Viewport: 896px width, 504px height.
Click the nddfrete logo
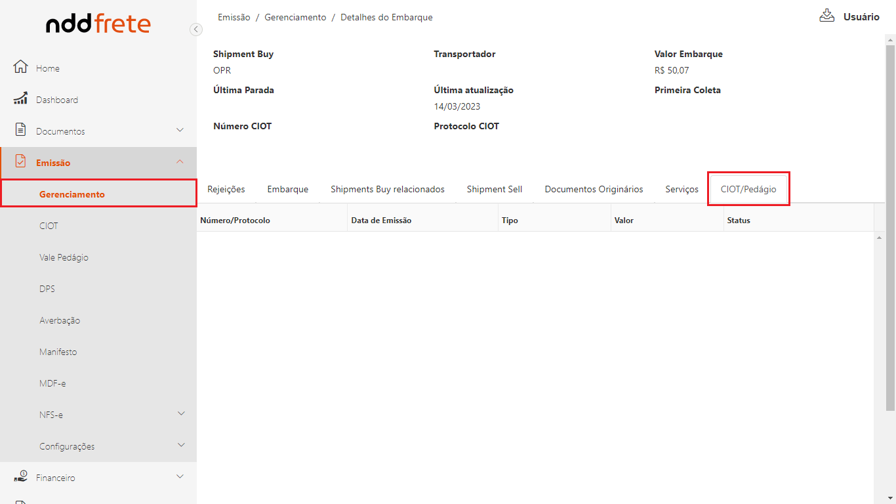pos(98,25)
